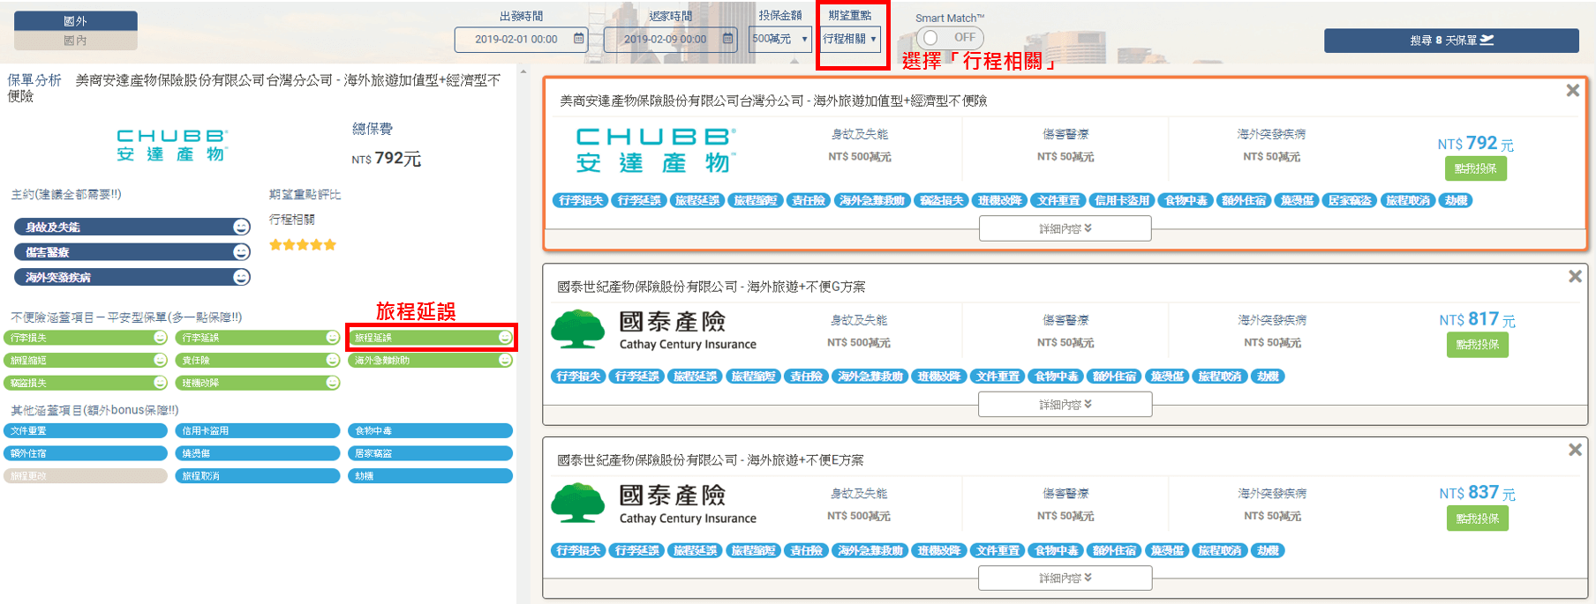Click 旅程取消 tag in Cathay G card

tap(1220, 377)
